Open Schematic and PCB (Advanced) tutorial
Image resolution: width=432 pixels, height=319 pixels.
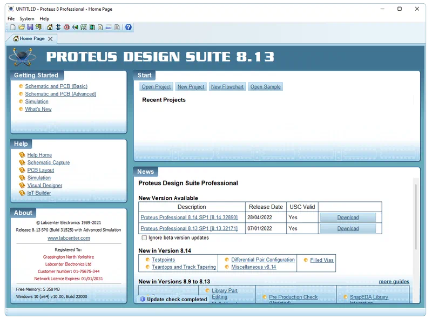(x=60, y=94)
